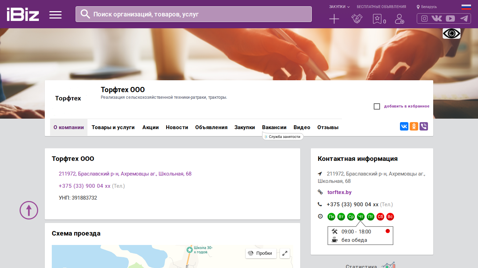Select Tuesday (Вт) schedule day
The width and height of the screenshot is (478, 268).
coord(341,217)
